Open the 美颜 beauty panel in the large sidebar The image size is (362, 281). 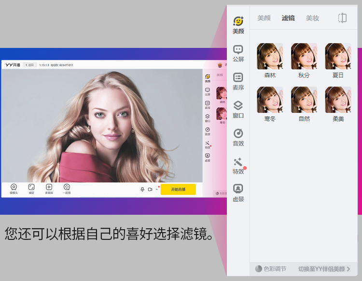[238, 25]
